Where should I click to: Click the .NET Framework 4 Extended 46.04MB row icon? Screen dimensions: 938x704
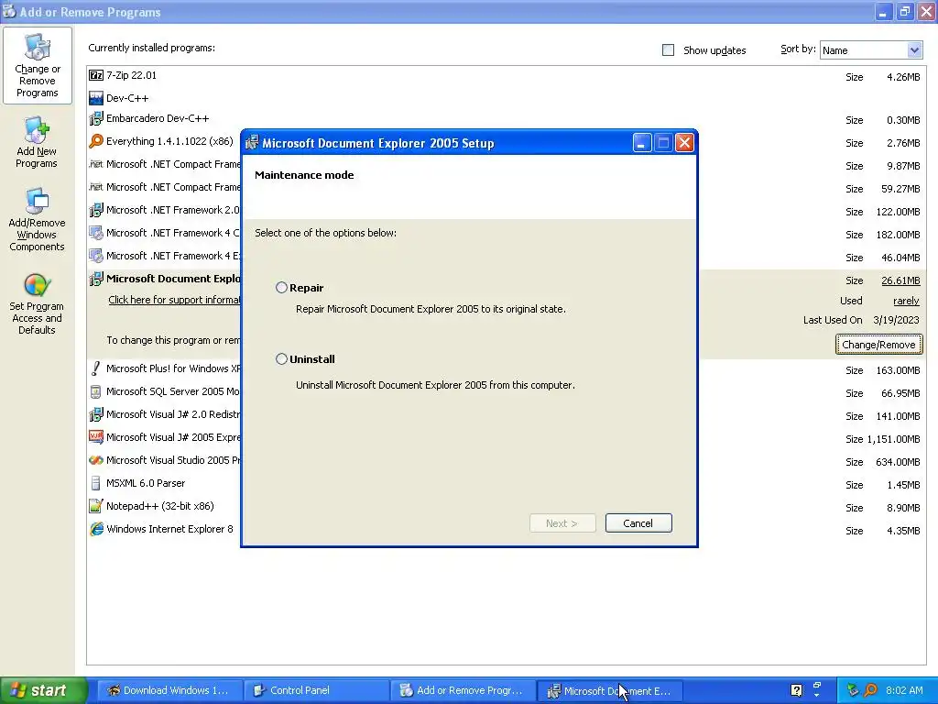pos(95,256)
